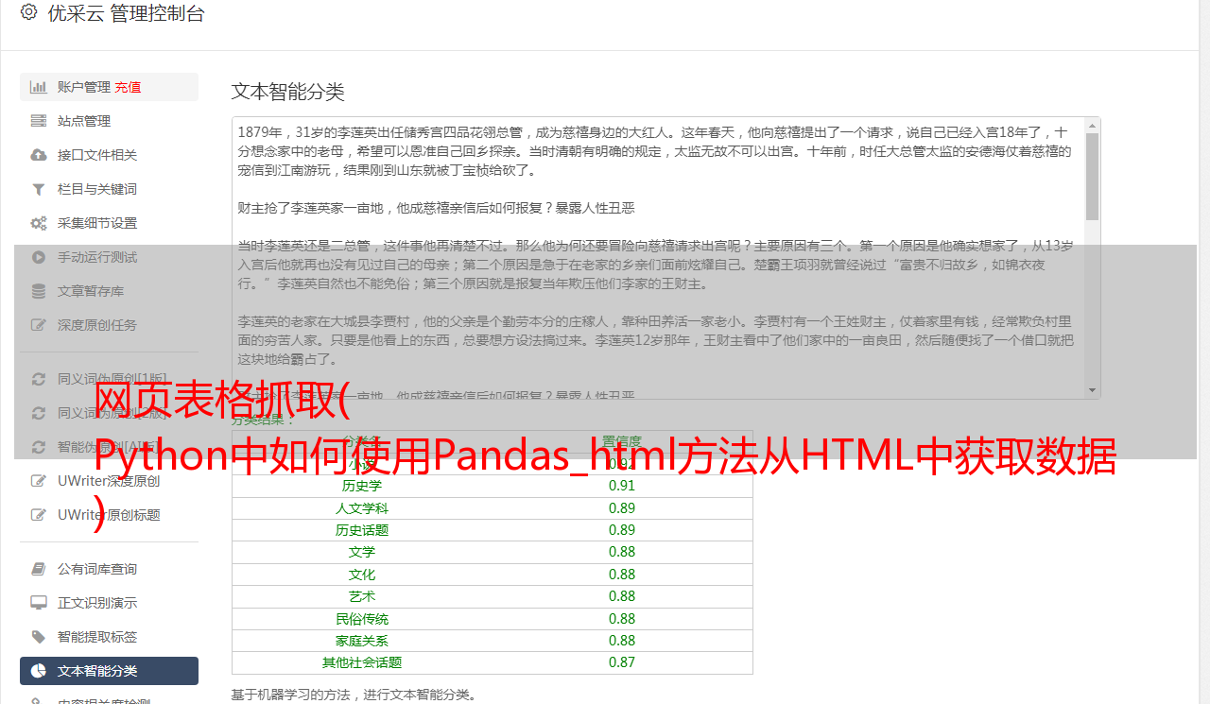Click the 民俗传统 category cell
This screenshot has height=704, width=1210.
tap(362, 619)
